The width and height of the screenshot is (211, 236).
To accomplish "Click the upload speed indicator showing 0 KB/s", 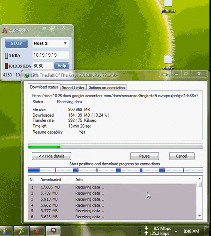I will [6, 56].
